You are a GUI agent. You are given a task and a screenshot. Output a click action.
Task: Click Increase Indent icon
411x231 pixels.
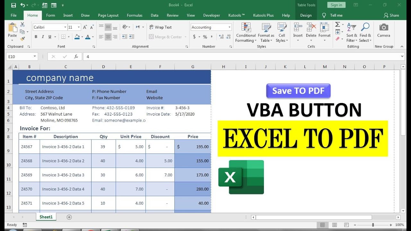pos(132,37)
